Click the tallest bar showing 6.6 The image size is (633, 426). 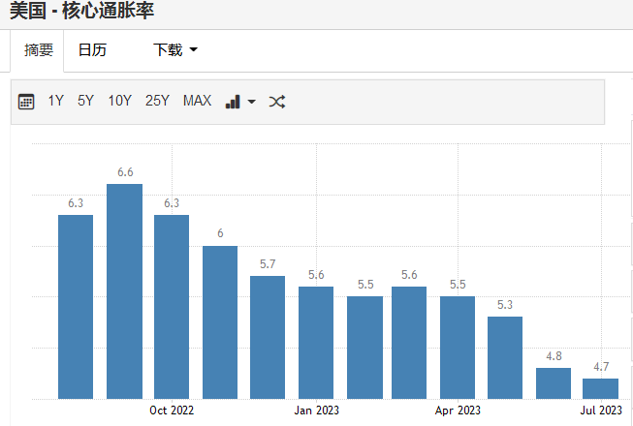pyautogui.click(x=124, y=290)
